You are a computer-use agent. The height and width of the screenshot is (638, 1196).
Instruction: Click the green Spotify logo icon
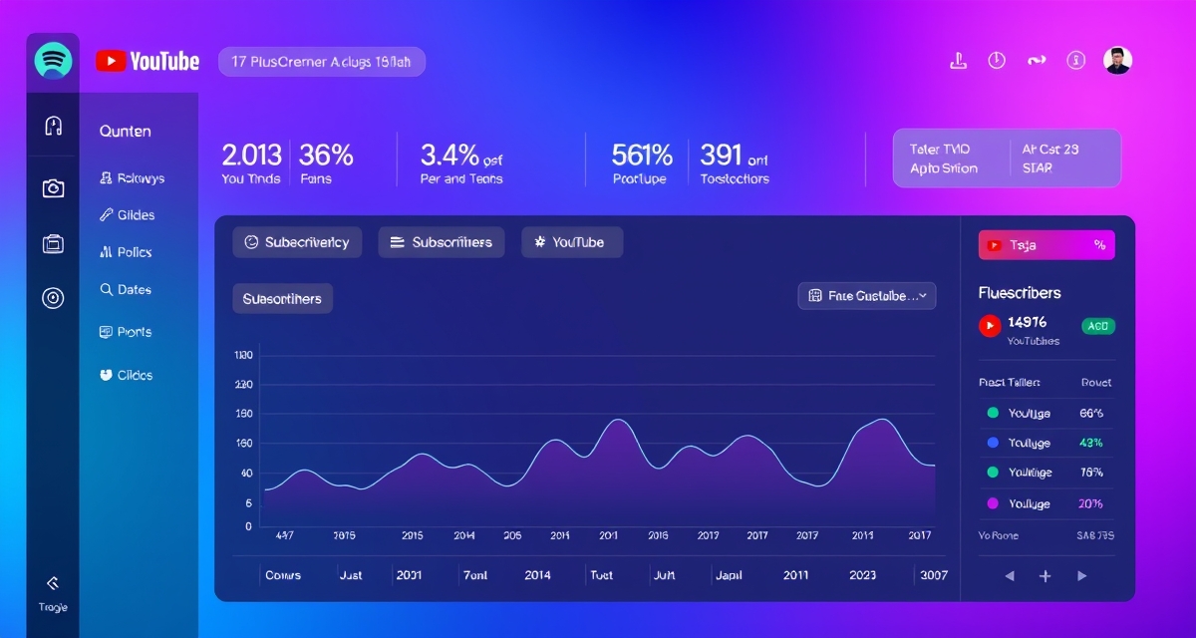[53, 61]
